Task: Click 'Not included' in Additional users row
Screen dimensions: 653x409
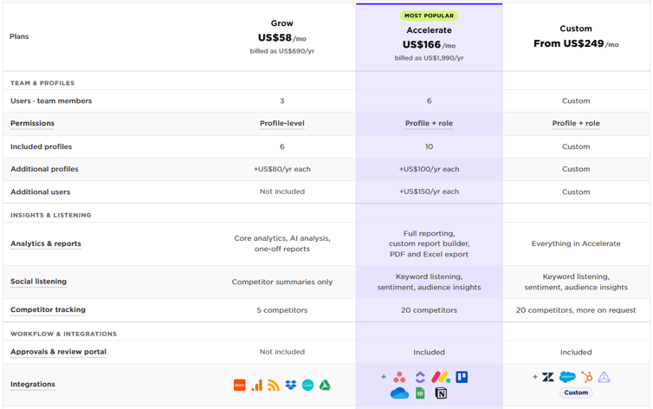Action: (x=282, y=192)
